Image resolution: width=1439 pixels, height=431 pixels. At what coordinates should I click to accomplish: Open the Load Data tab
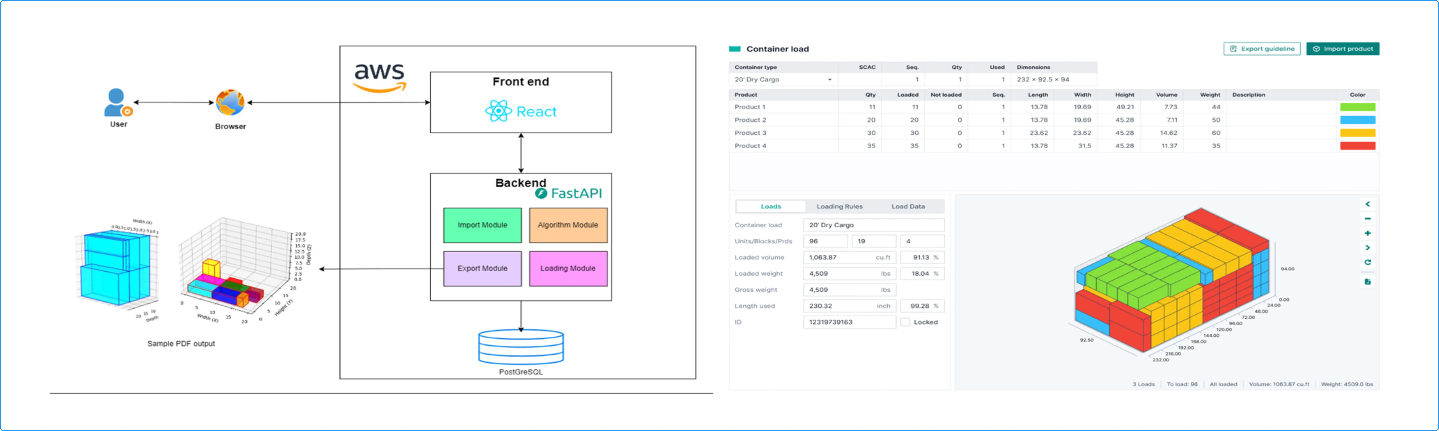pos(908,206)
